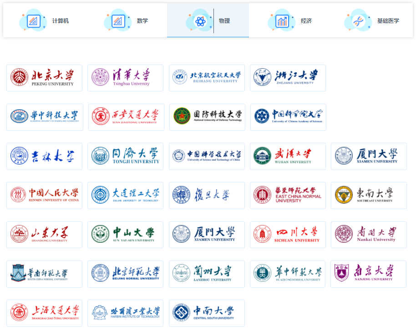Click University of Chinese Academy of Sciences card
This screenshot has height=330, width=416.
coord(288,117)
